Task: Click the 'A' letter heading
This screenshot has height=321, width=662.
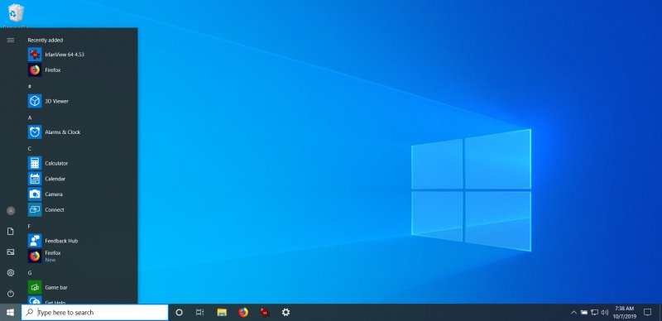Action: click(x=30, y=117)
